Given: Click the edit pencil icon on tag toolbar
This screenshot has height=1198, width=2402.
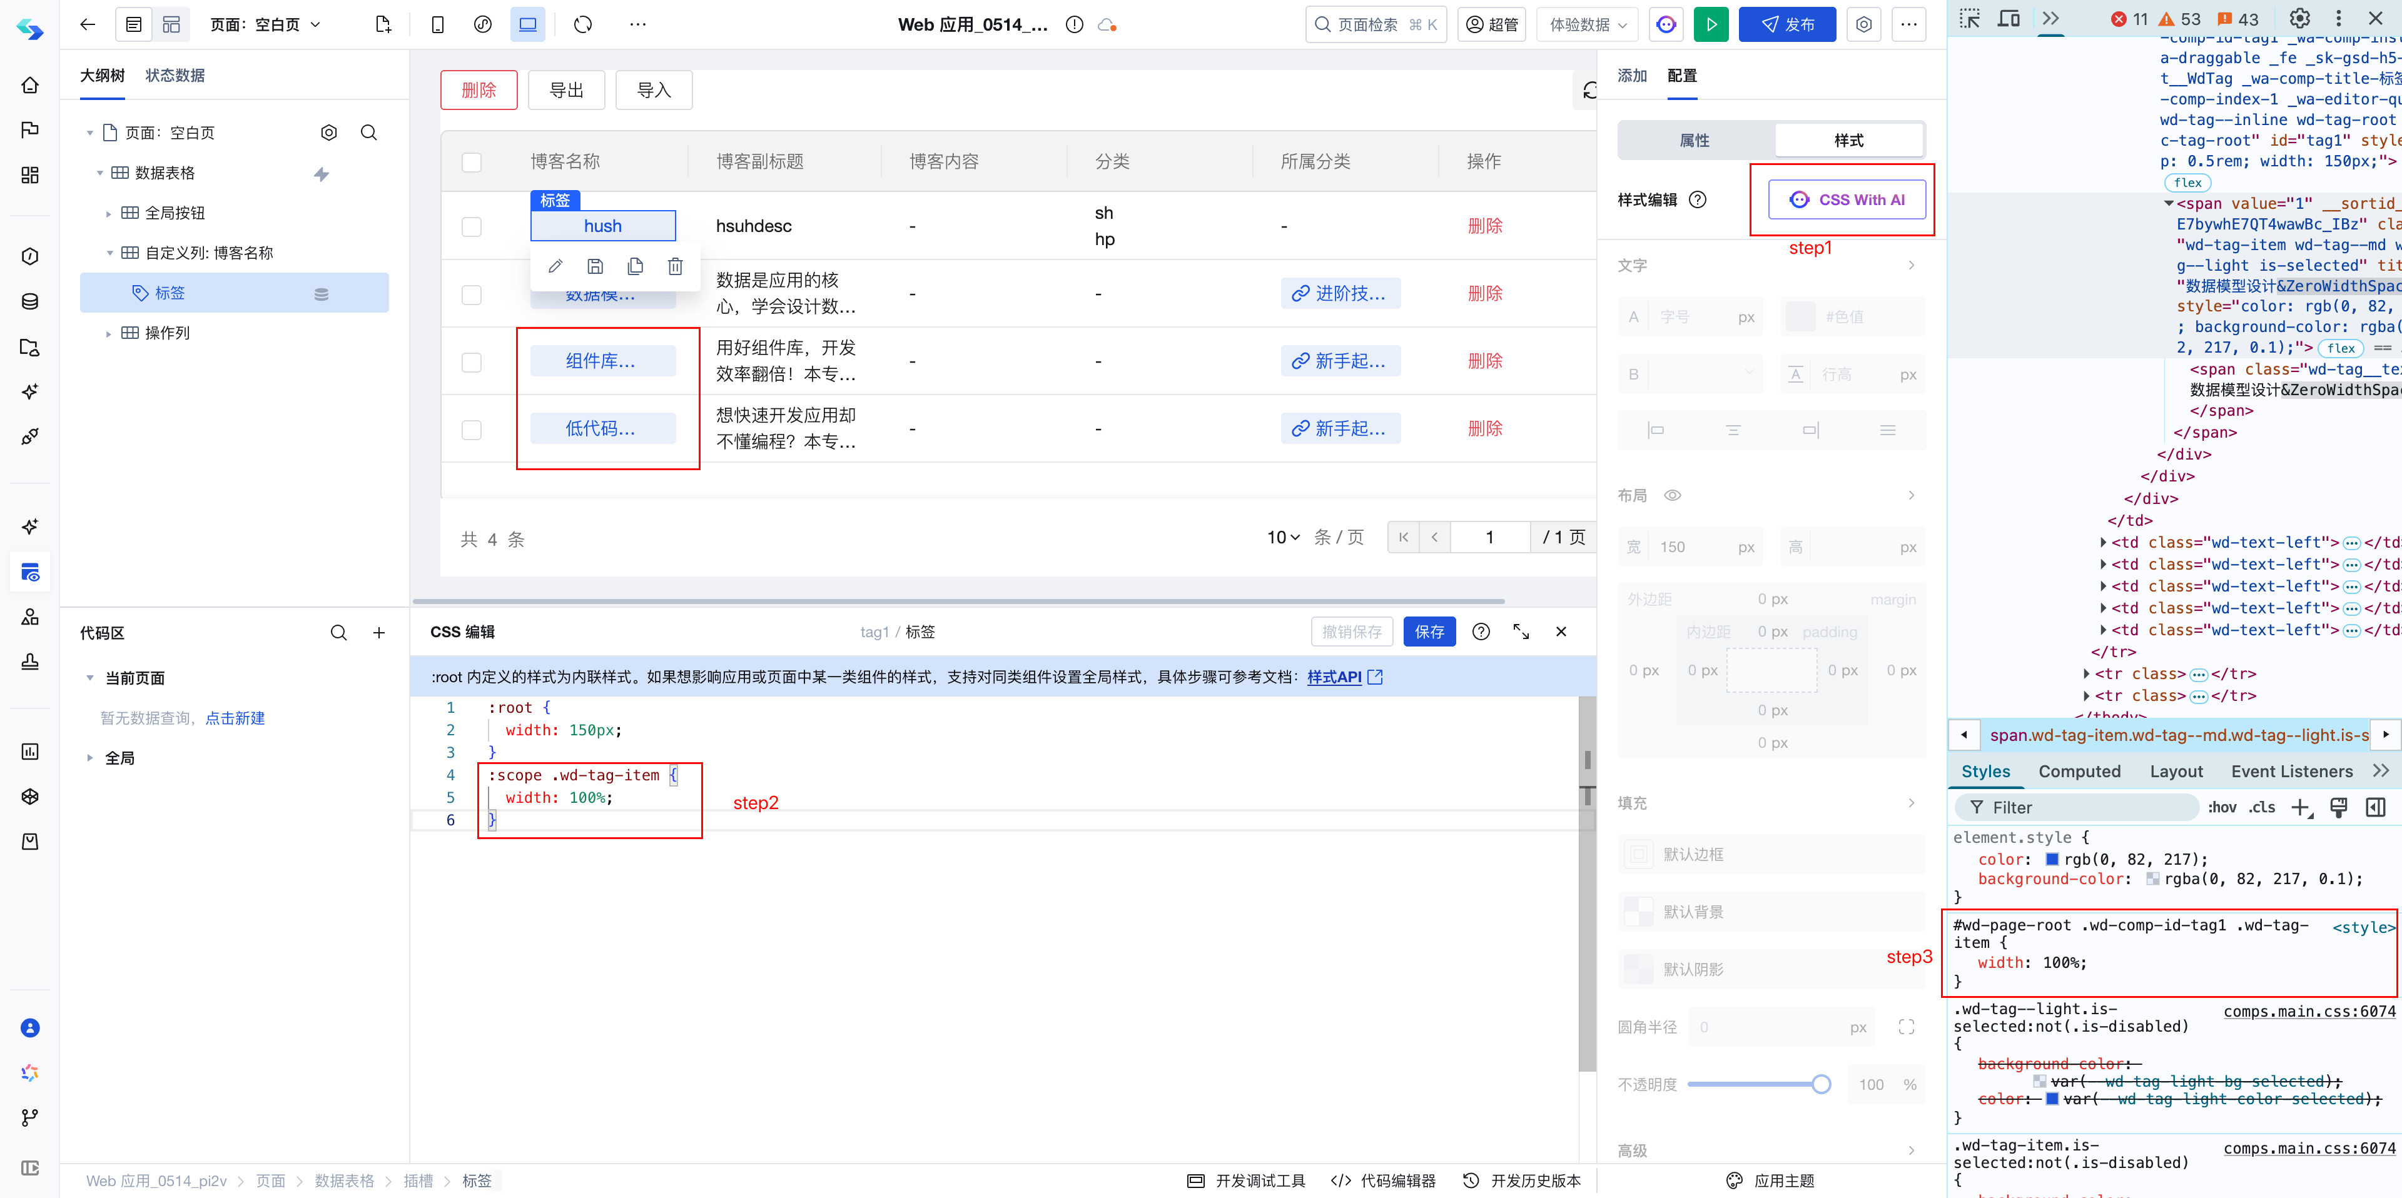Looking at the screenshot, I should pos(555,266).
